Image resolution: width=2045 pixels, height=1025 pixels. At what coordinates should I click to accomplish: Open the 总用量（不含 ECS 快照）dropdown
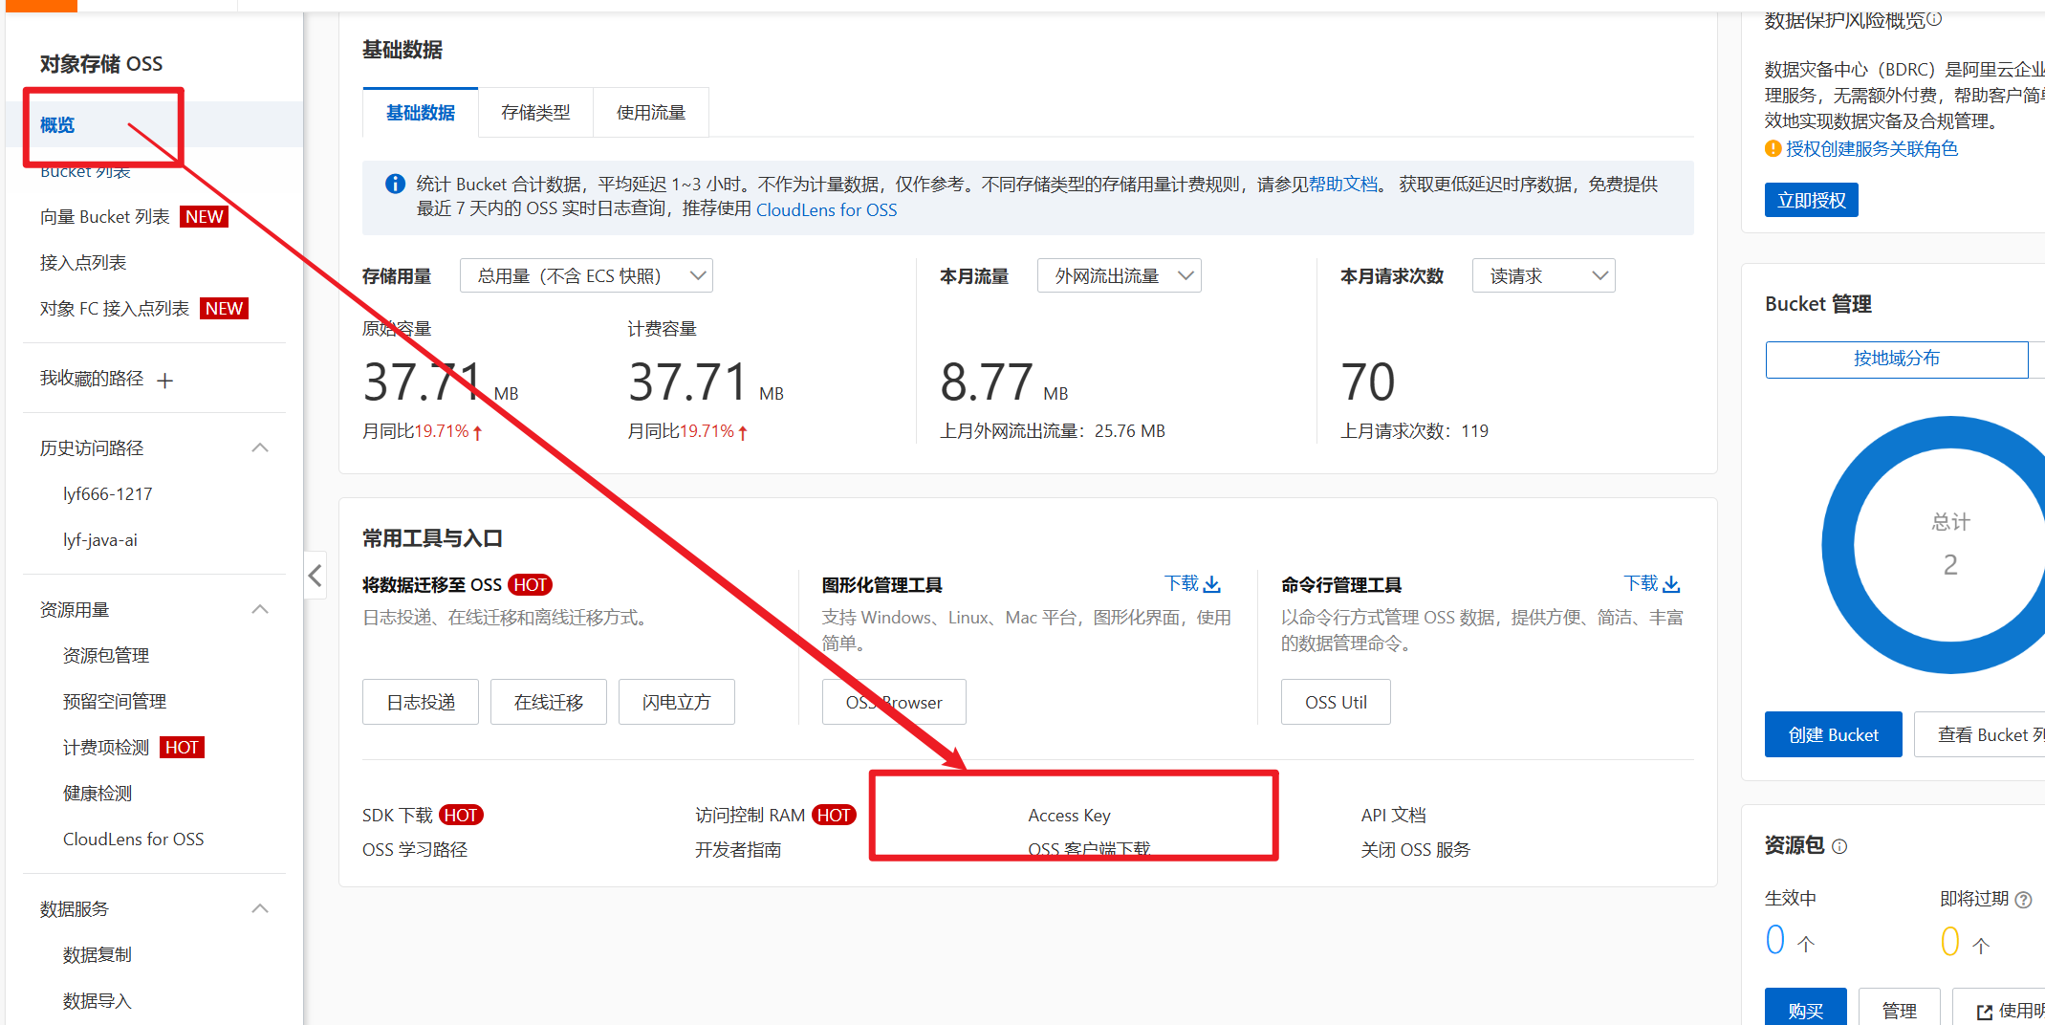586,275
